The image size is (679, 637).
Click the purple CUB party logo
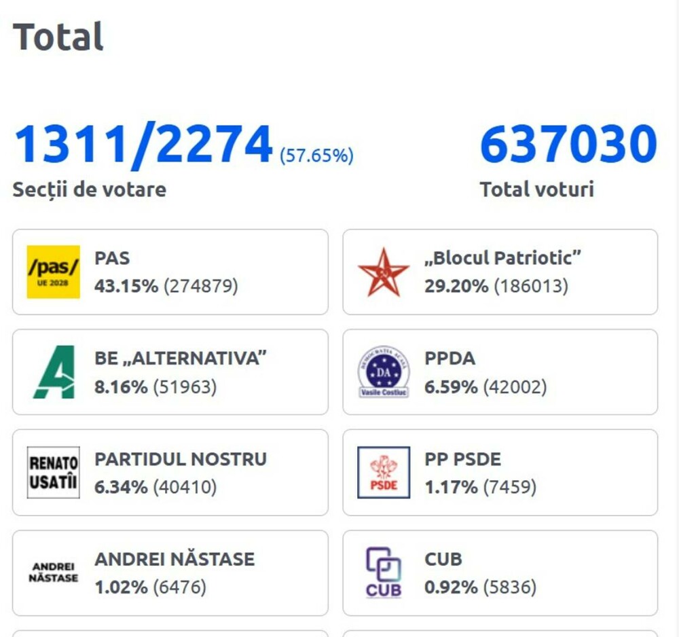click(384, 572)
